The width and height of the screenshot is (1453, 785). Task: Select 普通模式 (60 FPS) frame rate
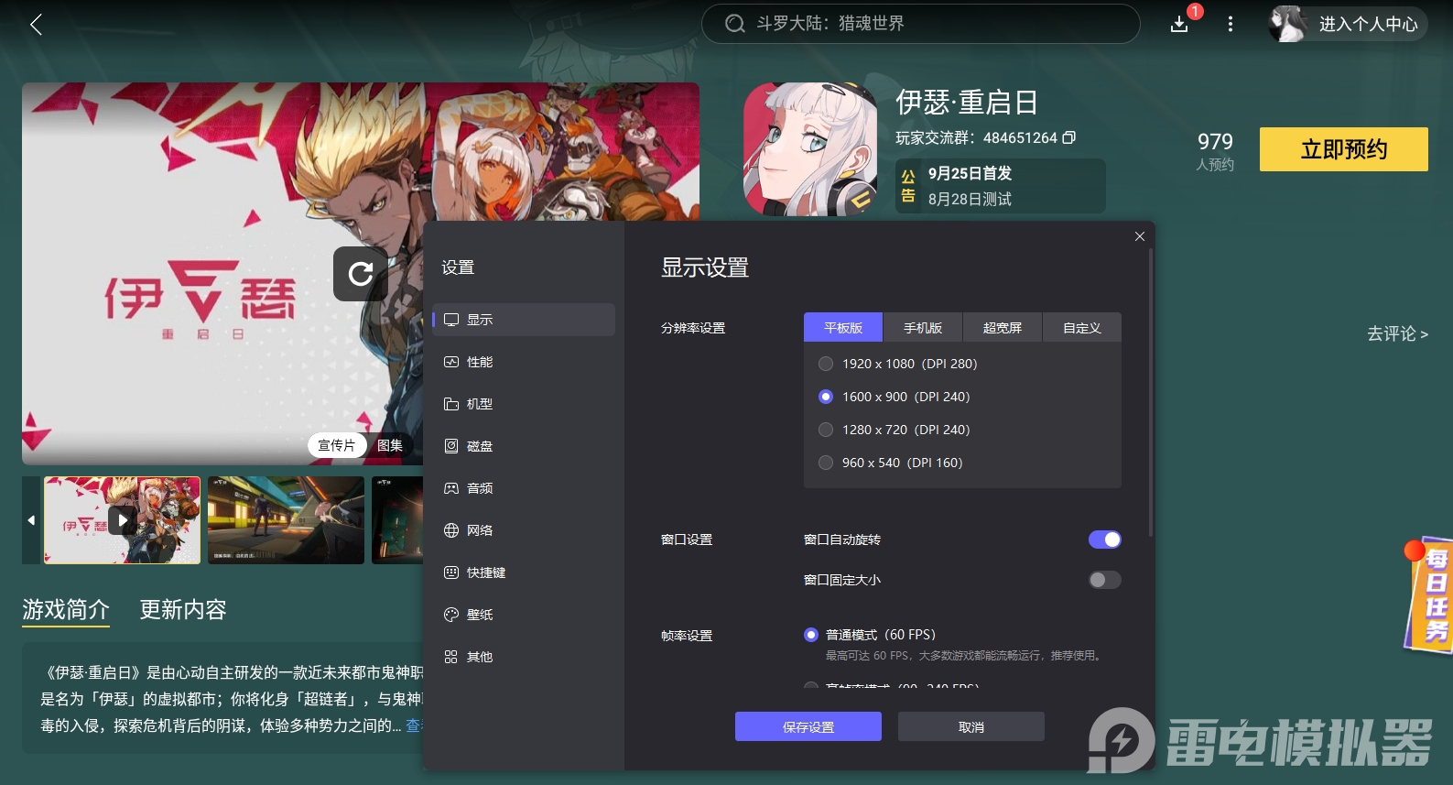(x=870, y=635)
